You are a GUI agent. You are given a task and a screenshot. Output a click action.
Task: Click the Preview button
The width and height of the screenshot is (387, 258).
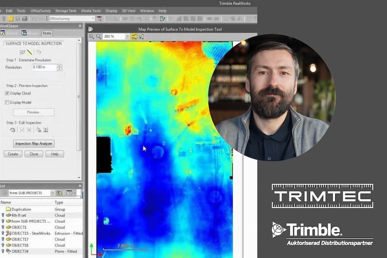(x=33, y=112)
